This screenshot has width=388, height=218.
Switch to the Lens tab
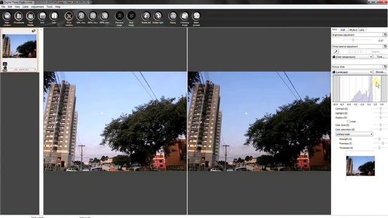click(362, 30)
